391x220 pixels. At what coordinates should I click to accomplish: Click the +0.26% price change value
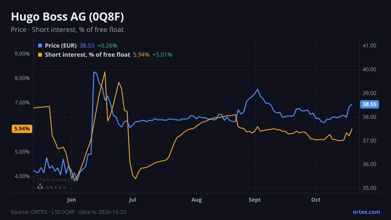pyautogui.click(x=107, y=46)
